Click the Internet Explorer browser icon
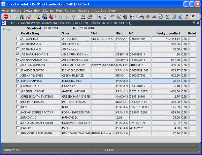This screenshot has height=155, width=202. tap(180, 17)
